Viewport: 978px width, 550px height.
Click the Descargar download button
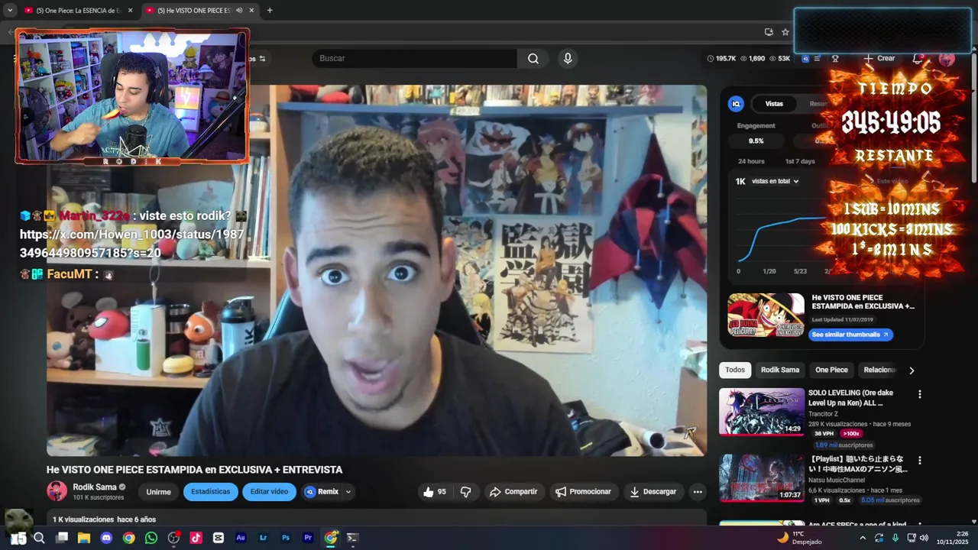coord(653,492)
